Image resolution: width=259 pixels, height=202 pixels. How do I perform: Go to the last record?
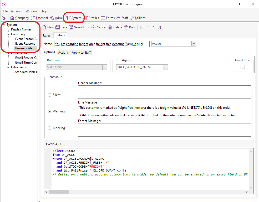tap(160, 27)
